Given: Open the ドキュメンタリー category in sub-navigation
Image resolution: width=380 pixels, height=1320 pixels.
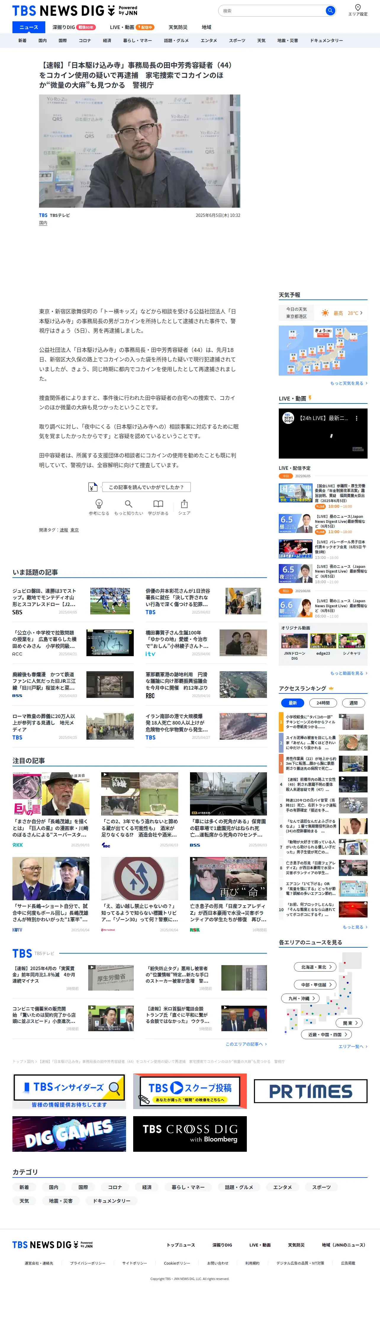Looking at the screenshot, I should tap(326, 41).
